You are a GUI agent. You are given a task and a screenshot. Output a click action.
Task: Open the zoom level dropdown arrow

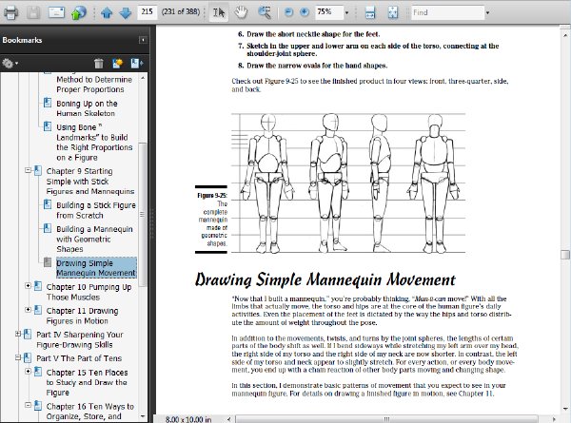347,12
